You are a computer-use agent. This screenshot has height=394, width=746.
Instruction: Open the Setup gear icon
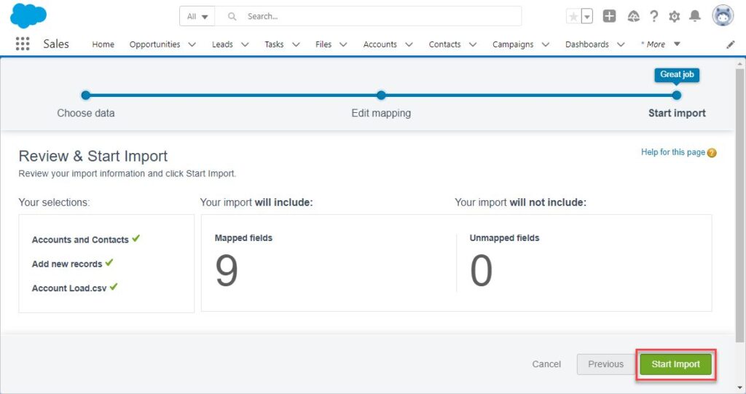click(x=674, y=17)
